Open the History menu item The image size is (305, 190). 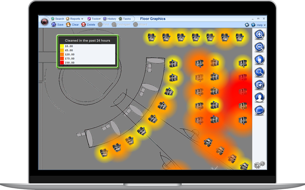[110, 19]
